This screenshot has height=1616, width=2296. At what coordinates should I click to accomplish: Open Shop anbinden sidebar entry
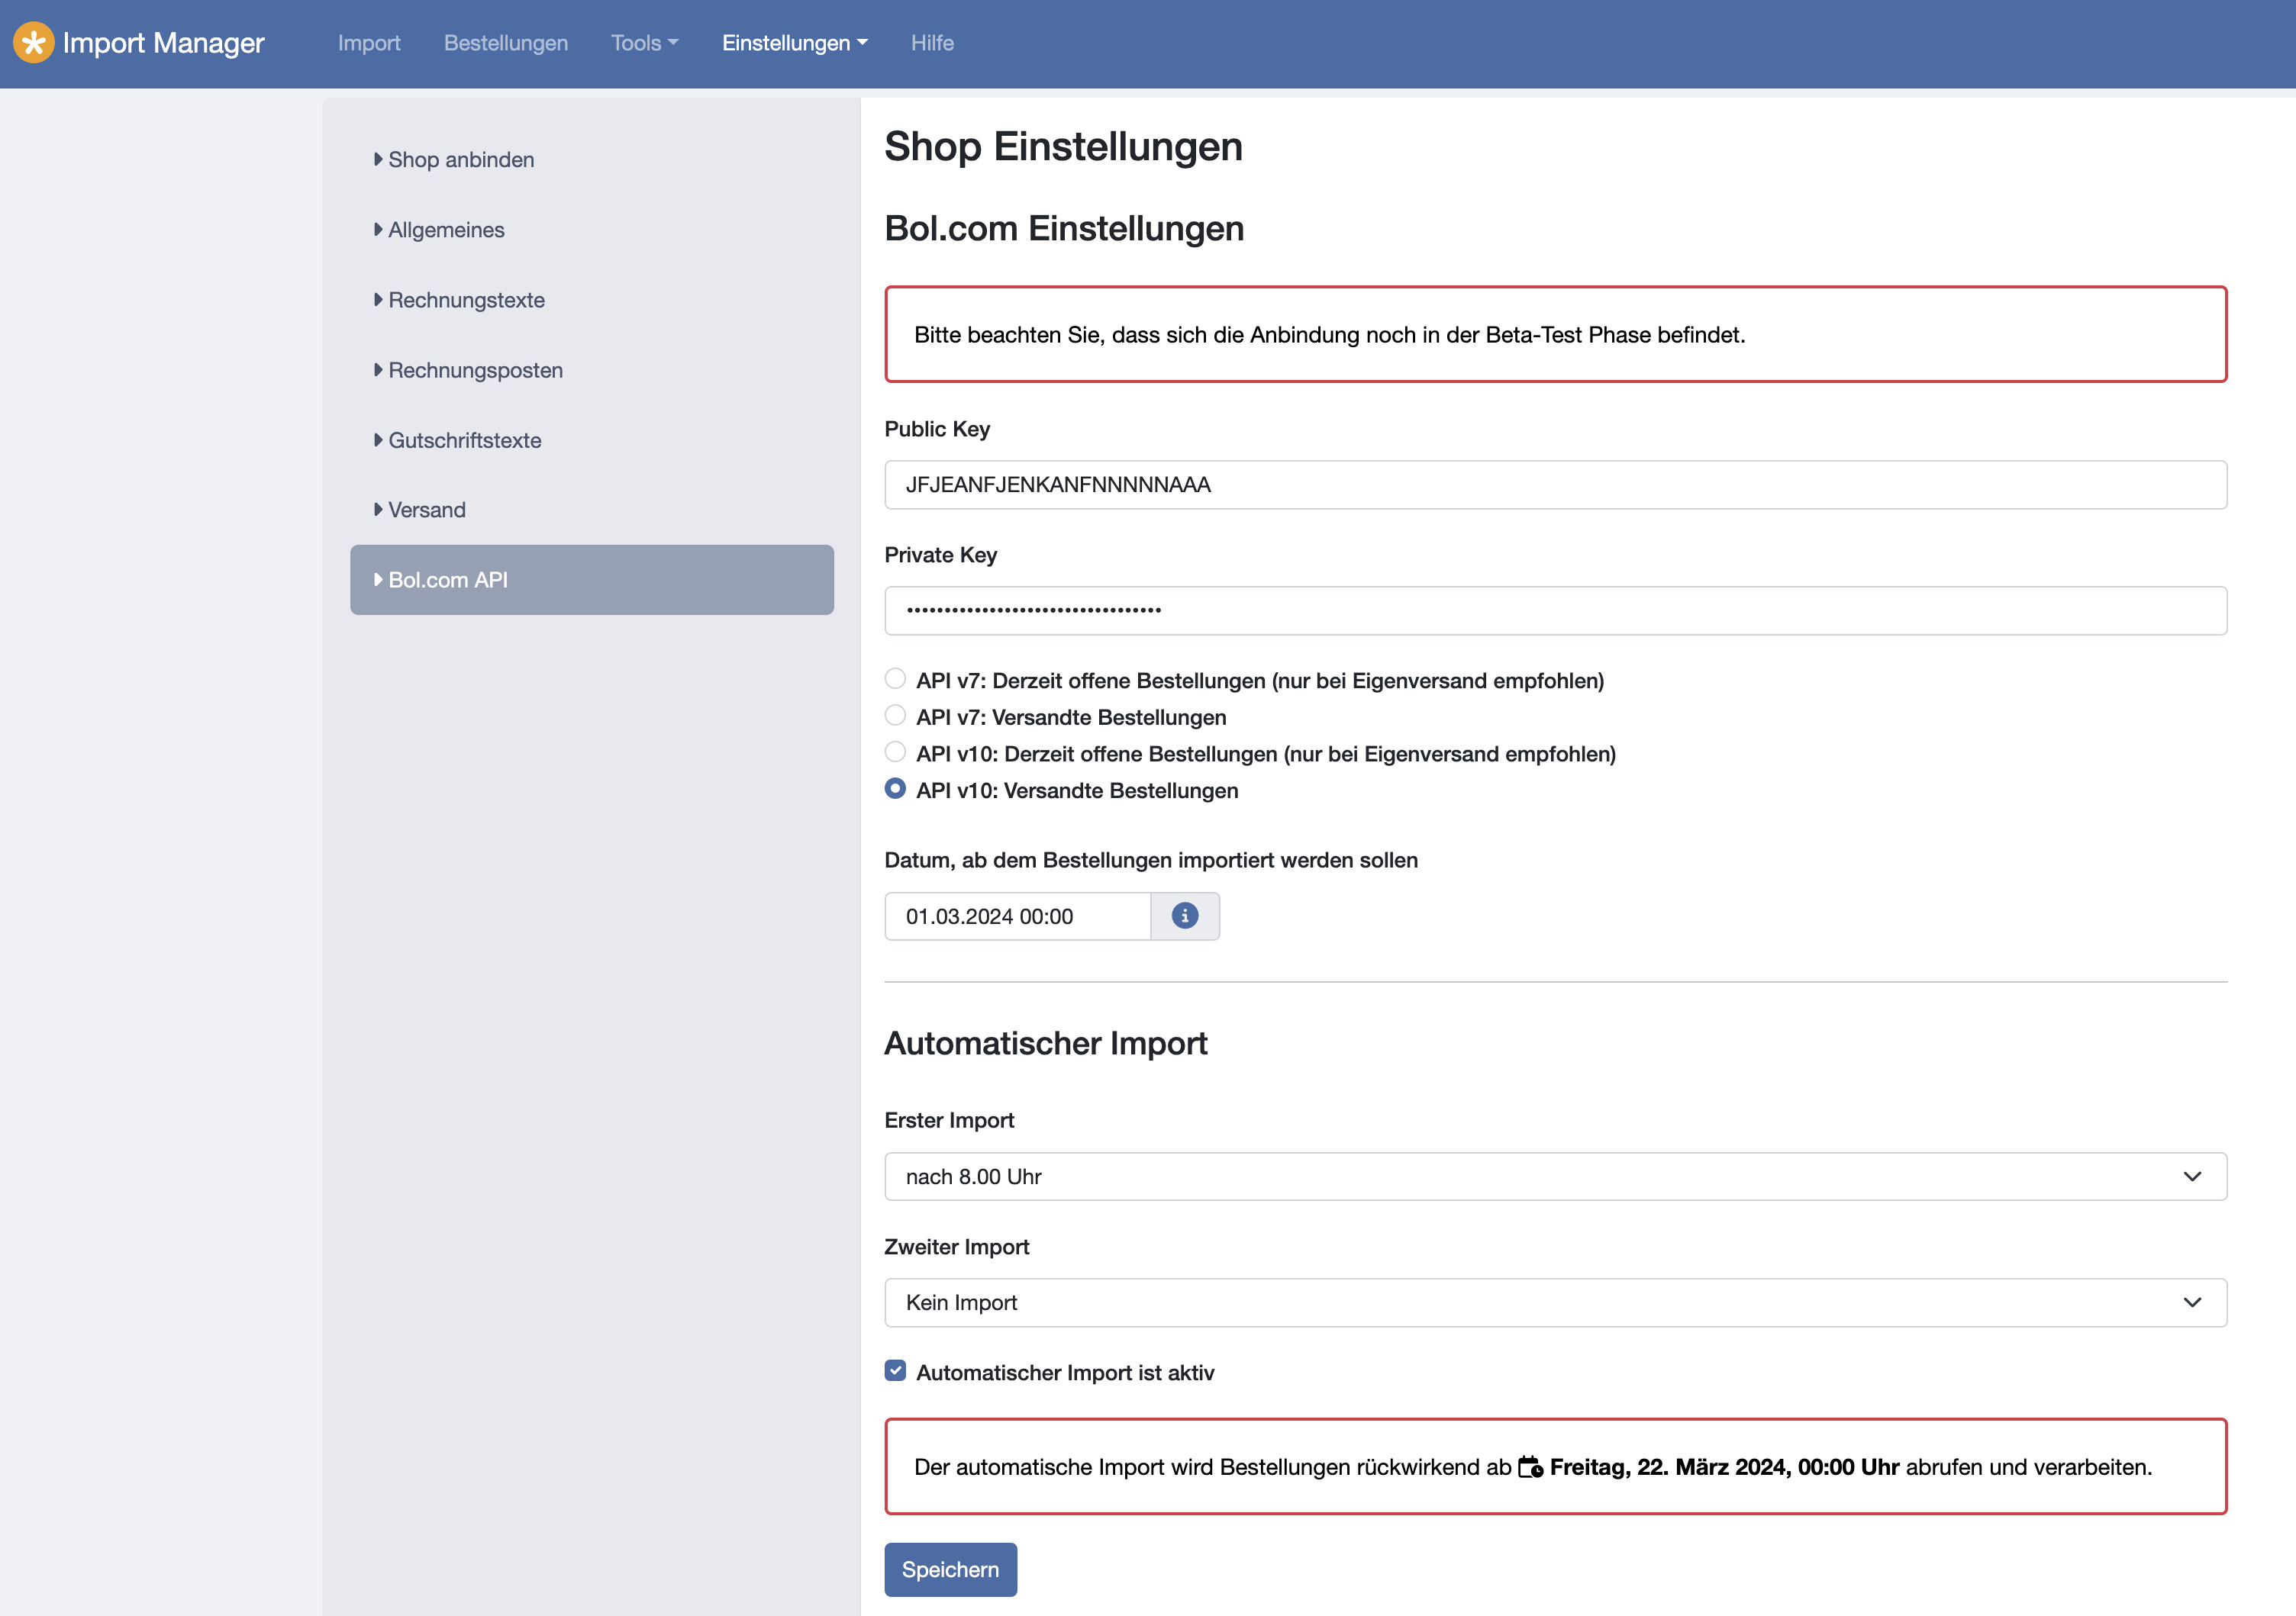(460, 160)
